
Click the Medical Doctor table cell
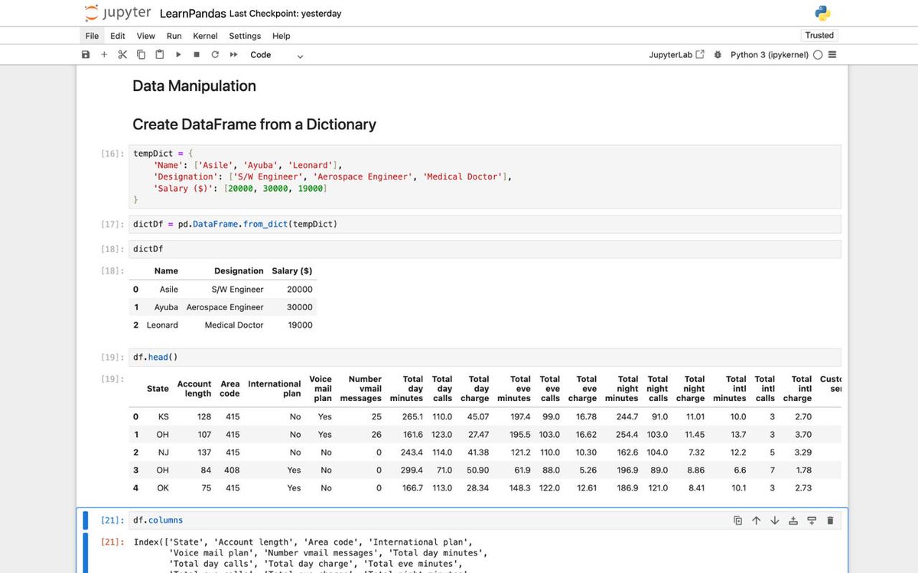pyautogui.click(x=234, y=325)
